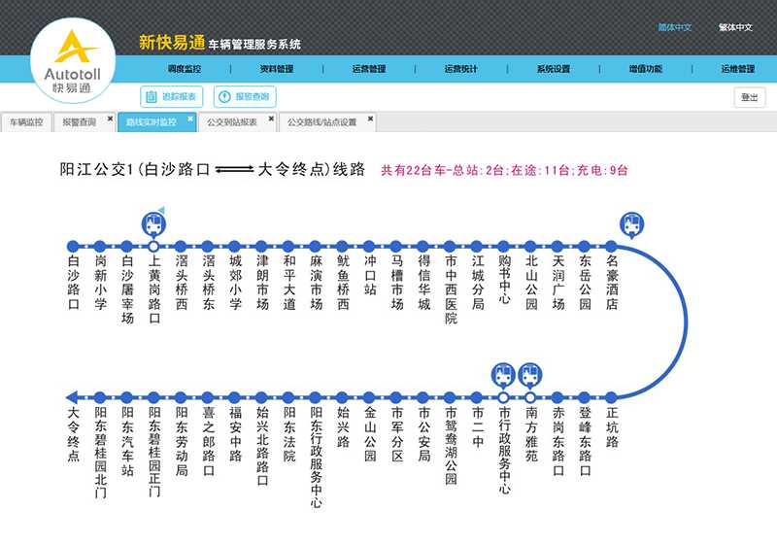The image size is (777, 544).
Task: Select the 简体中文 language link
Action: 674,27
